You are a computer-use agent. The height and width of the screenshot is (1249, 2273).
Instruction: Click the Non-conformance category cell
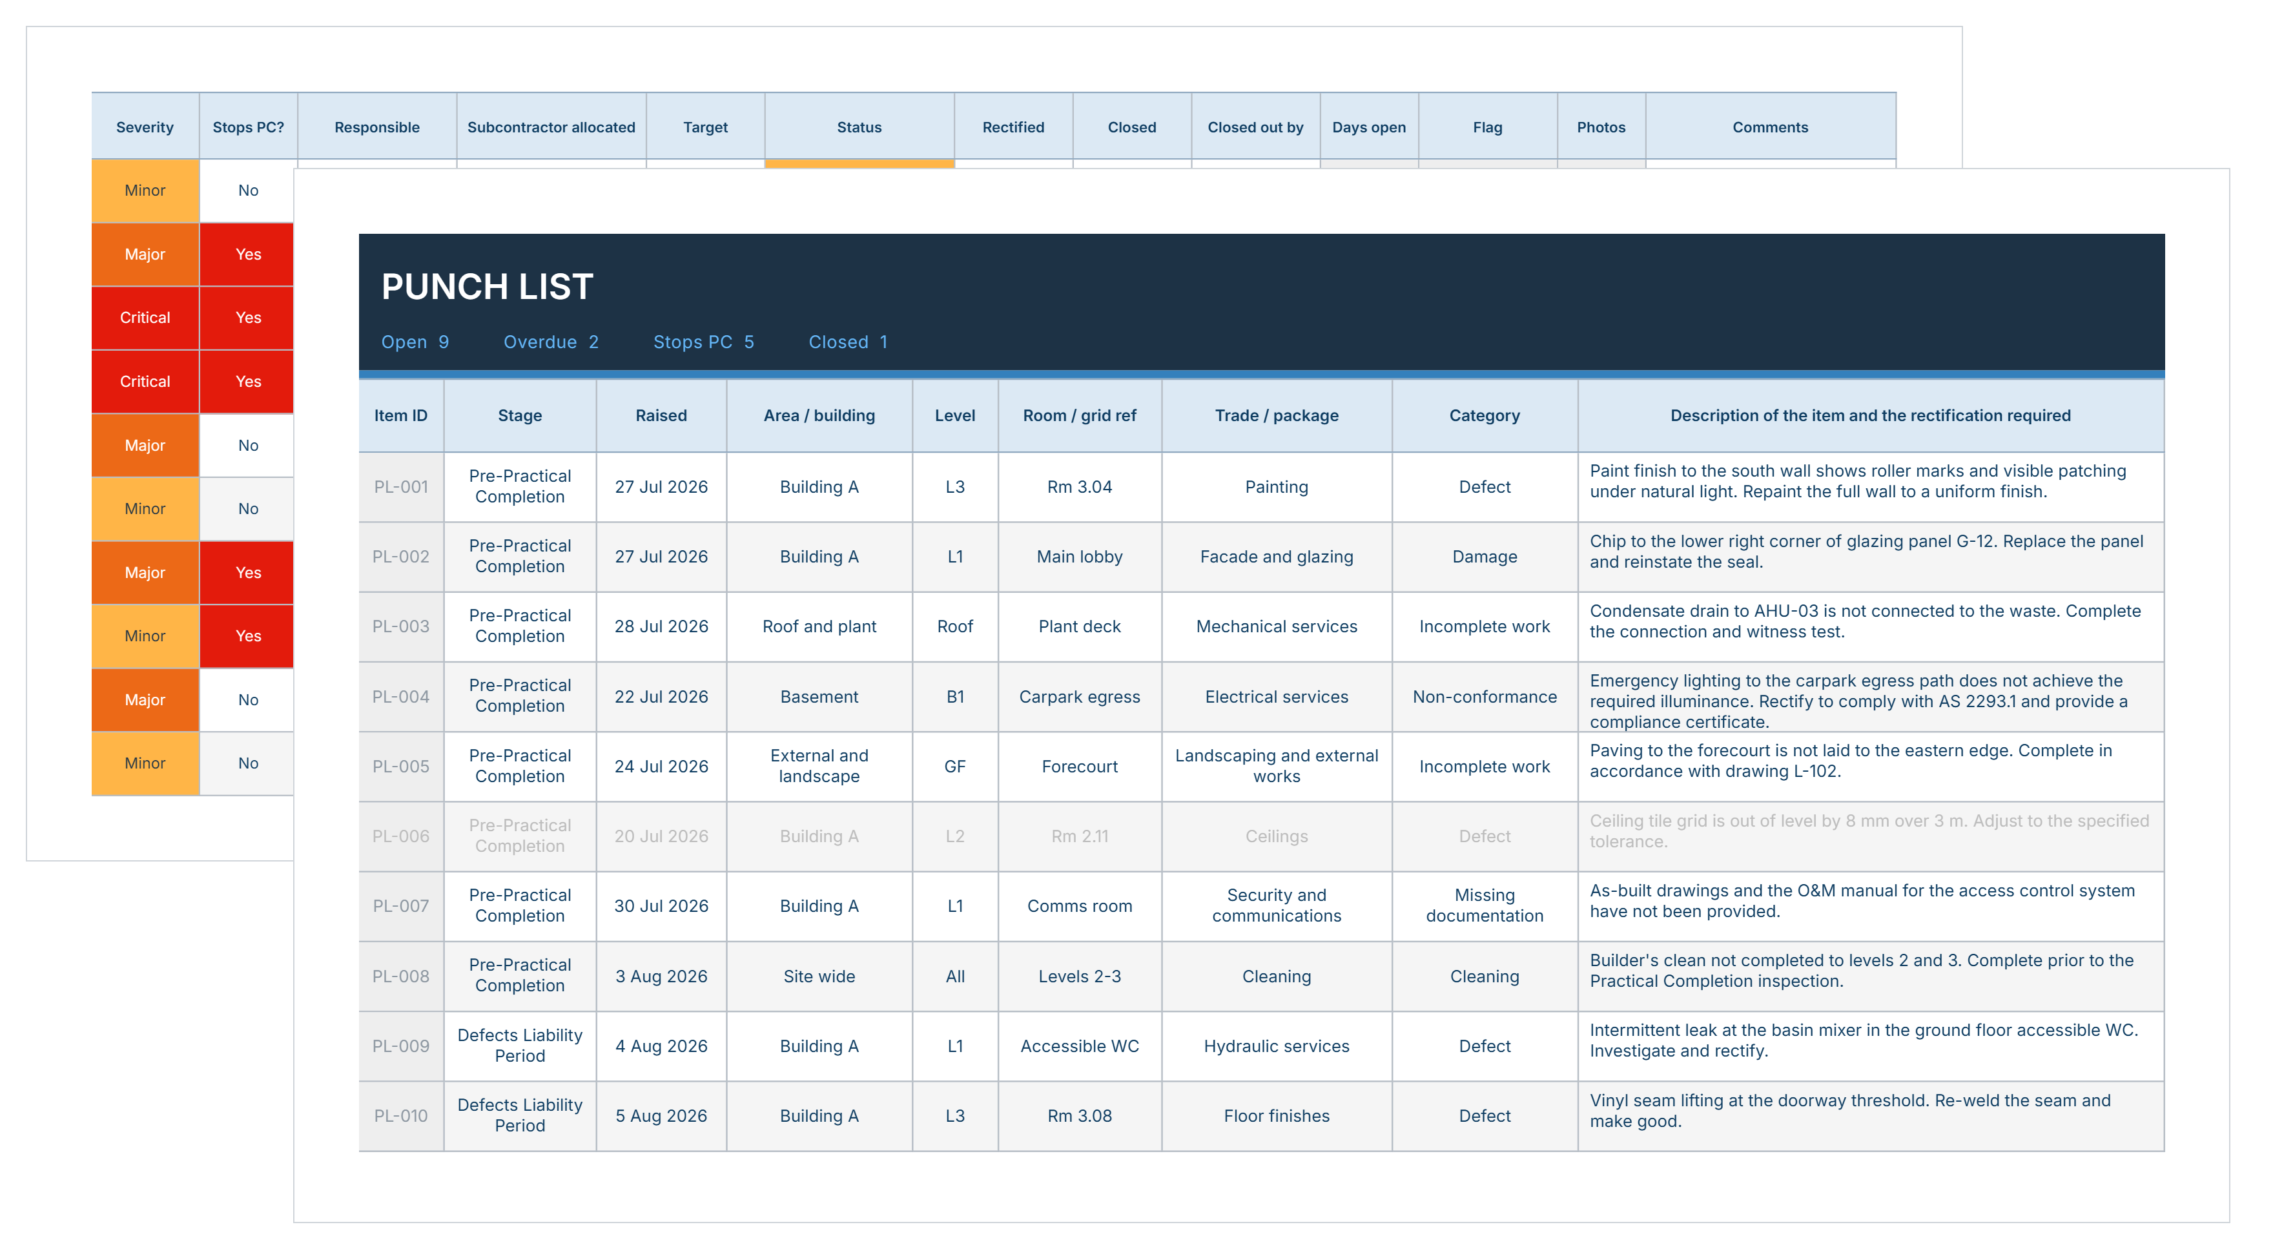(1484, 697)
